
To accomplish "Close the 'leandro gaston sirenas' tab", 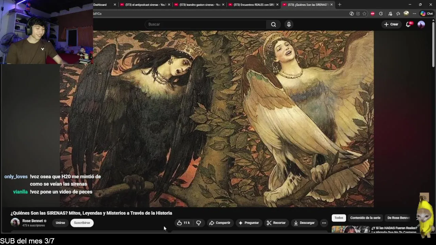I will click(x=223, y=5).
